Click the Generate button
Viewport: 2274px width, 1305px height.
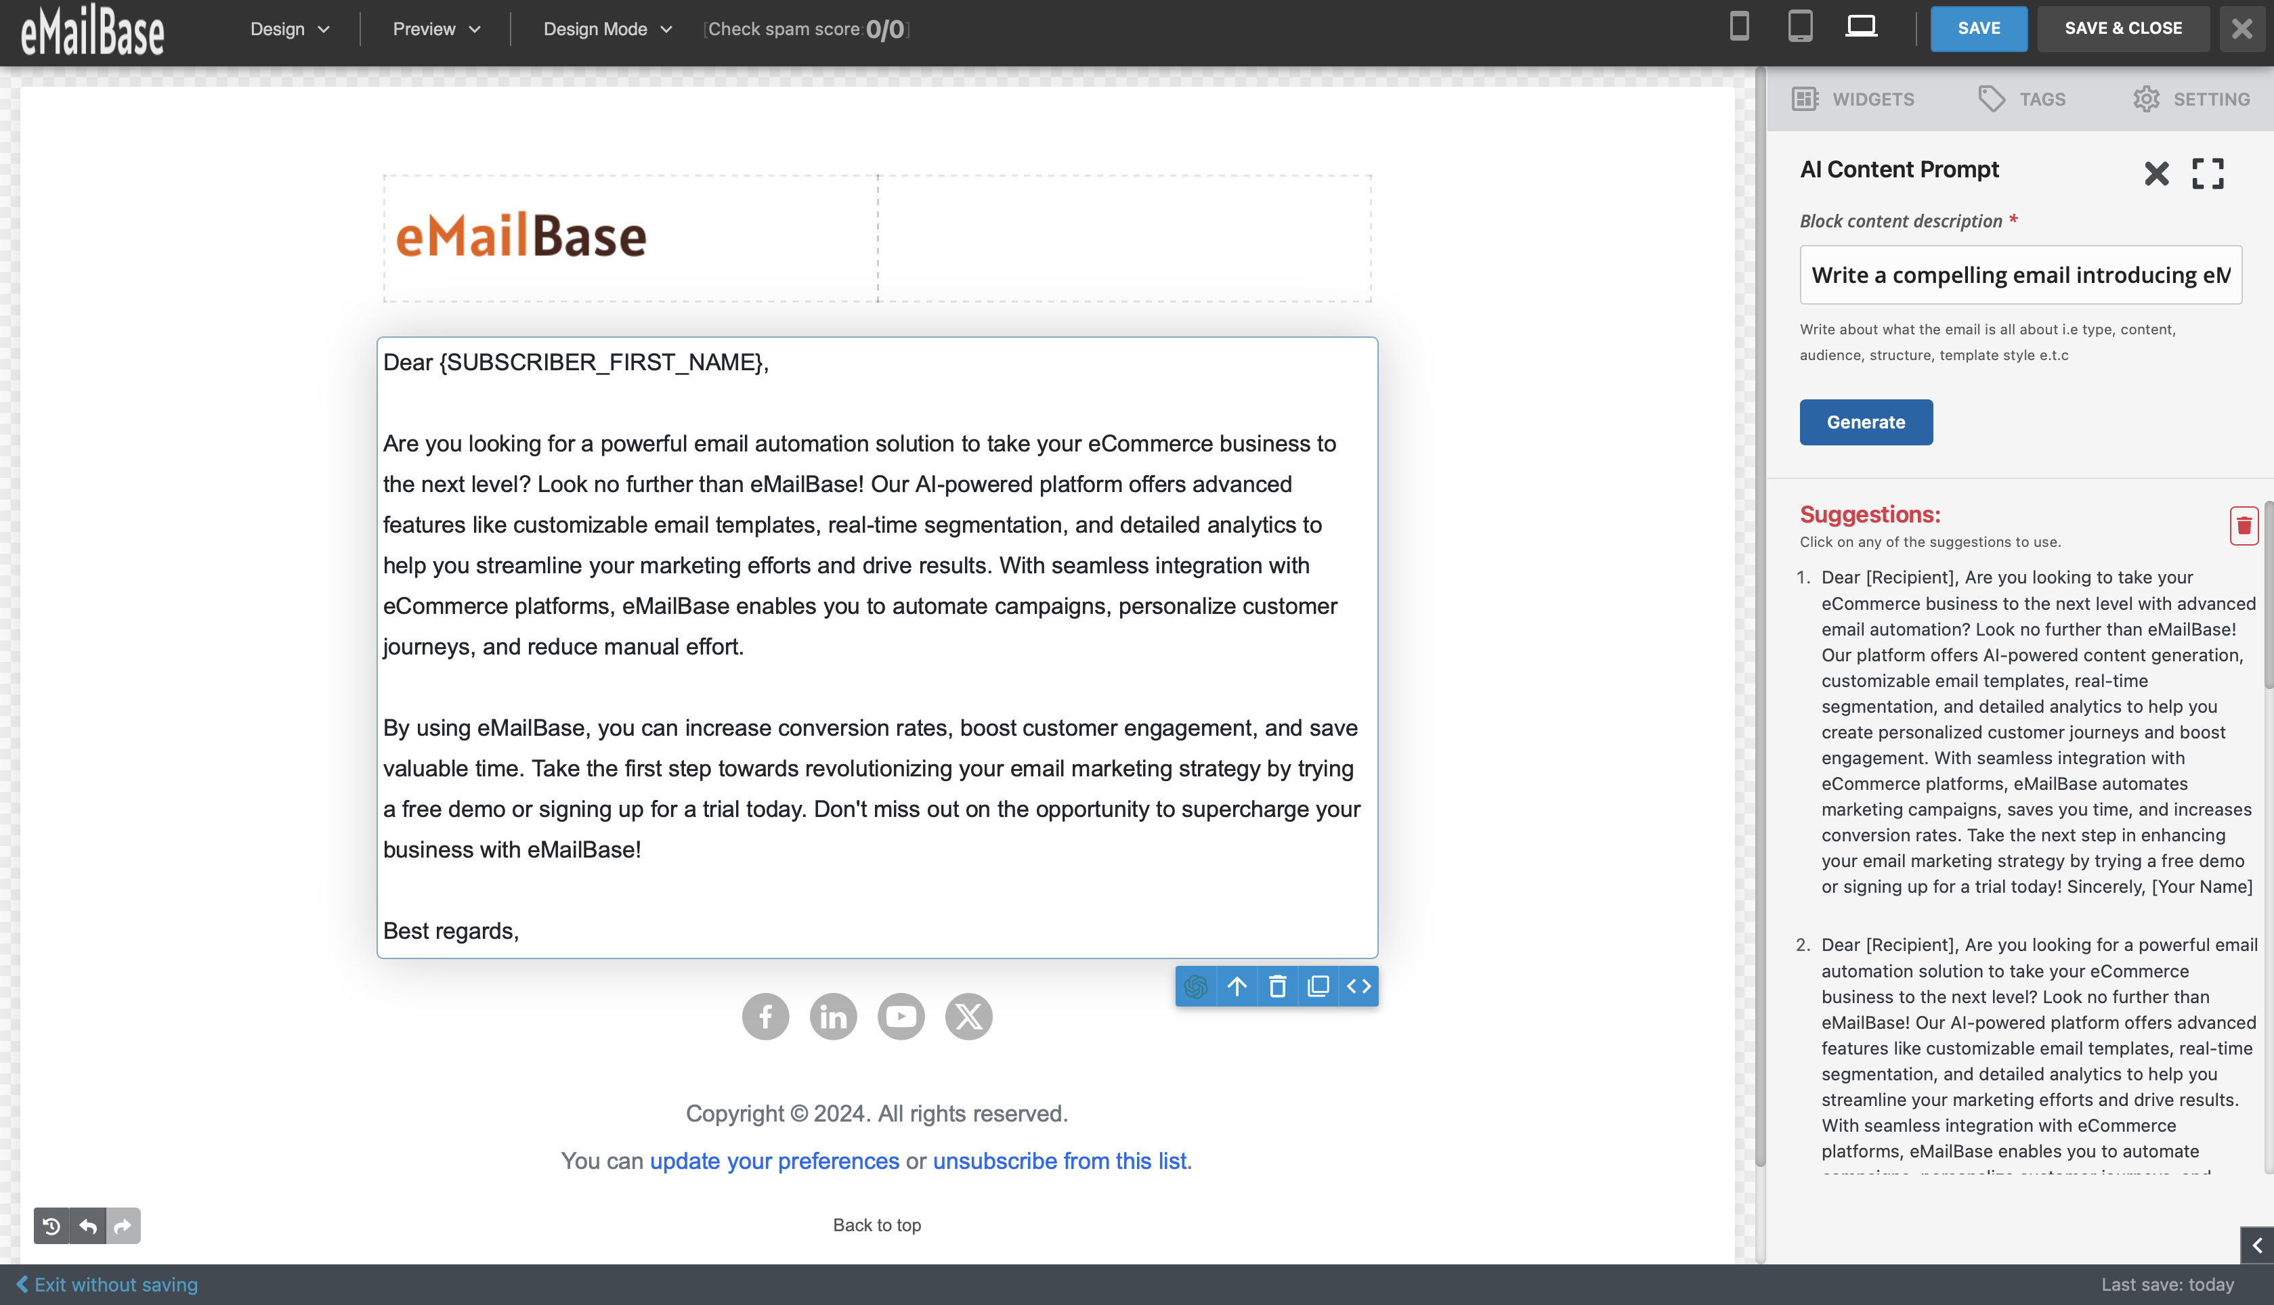coord(1866,422)
